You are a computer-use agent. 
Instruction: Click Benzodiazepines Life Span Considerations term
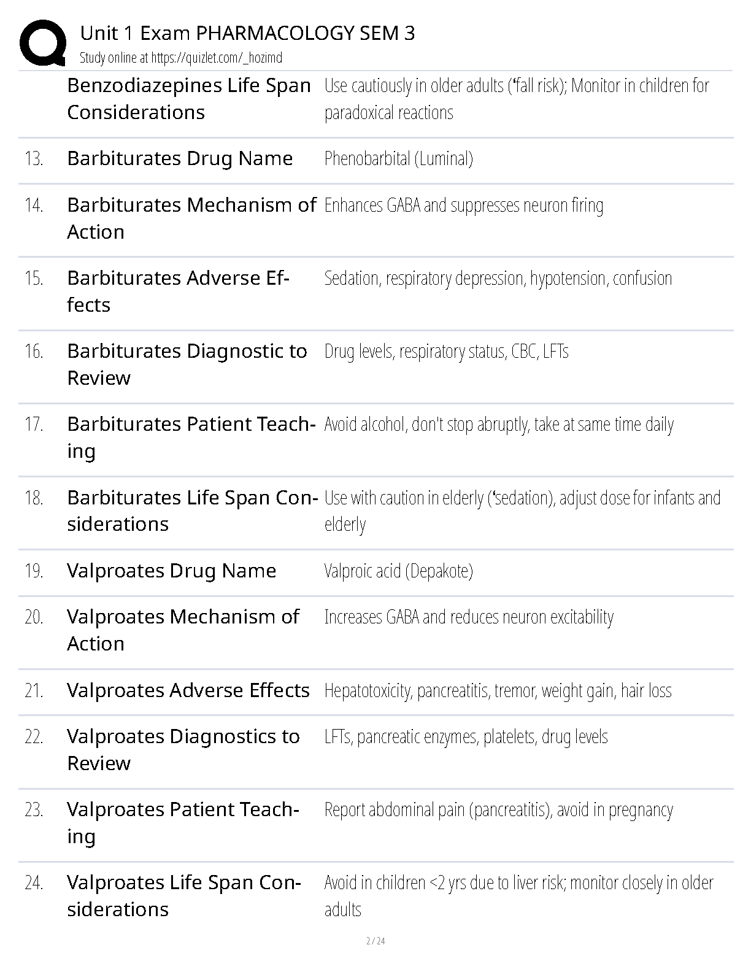189,98
